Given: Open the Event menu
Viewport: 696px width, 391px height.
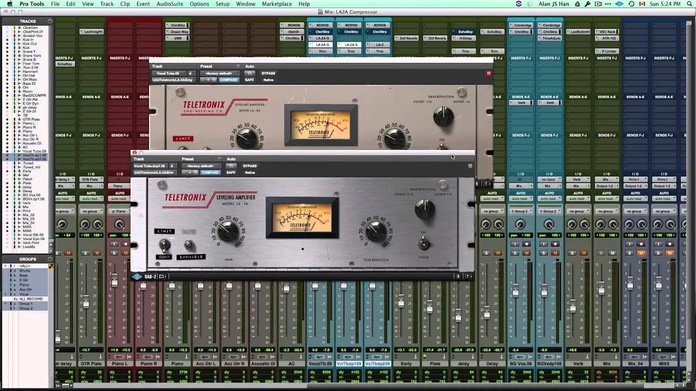Looking at the screenshot, I should (143, 4).
